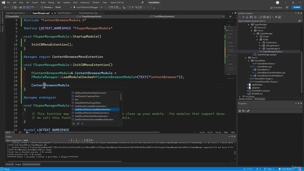Click search icon in Solution Explorer search box
Screen dimensions: 304x171
point(299,21)
